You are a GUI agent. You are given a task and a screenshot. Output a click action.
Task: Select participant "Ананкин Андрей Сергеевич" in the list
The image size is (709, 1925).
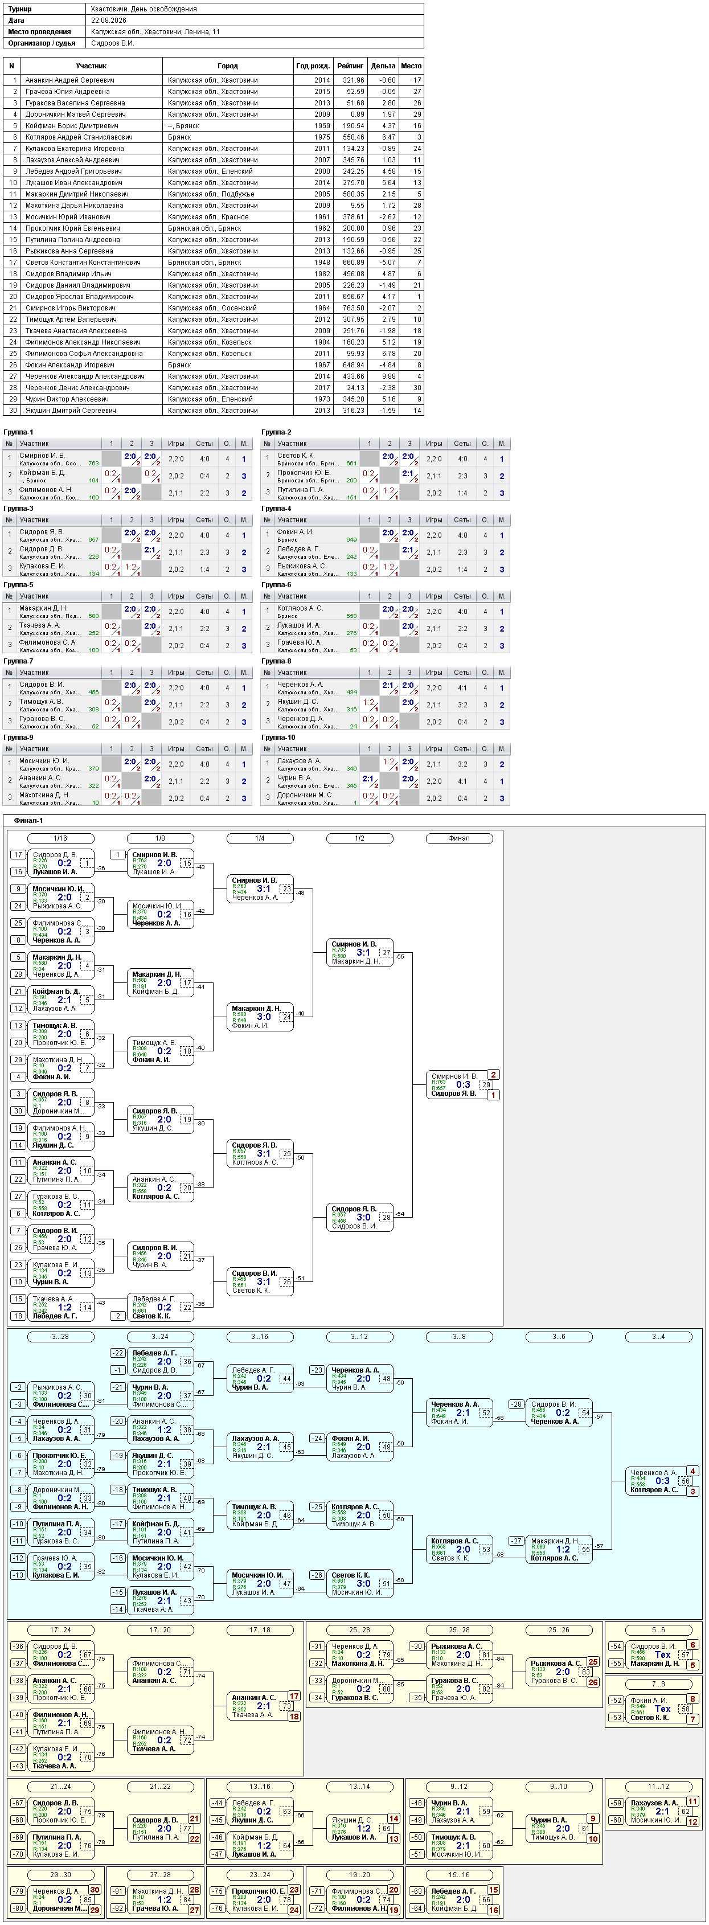click(x=70, y=80)
